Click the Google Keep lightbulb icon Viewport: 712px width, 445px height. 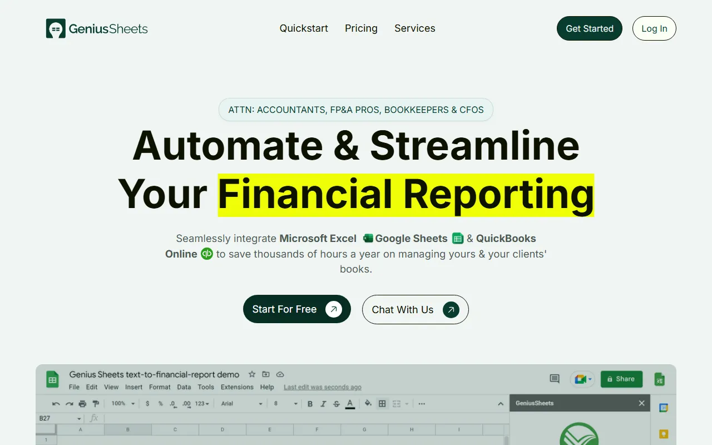tap(663, 434)
